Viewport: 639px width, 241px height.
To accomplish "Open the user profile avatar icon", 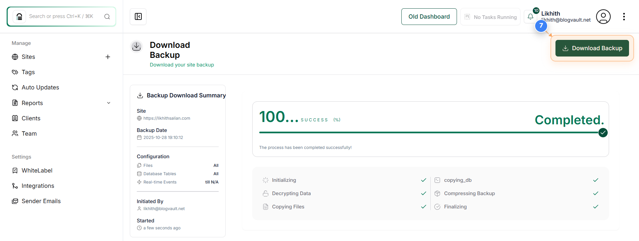I will [x=603, y=17].
